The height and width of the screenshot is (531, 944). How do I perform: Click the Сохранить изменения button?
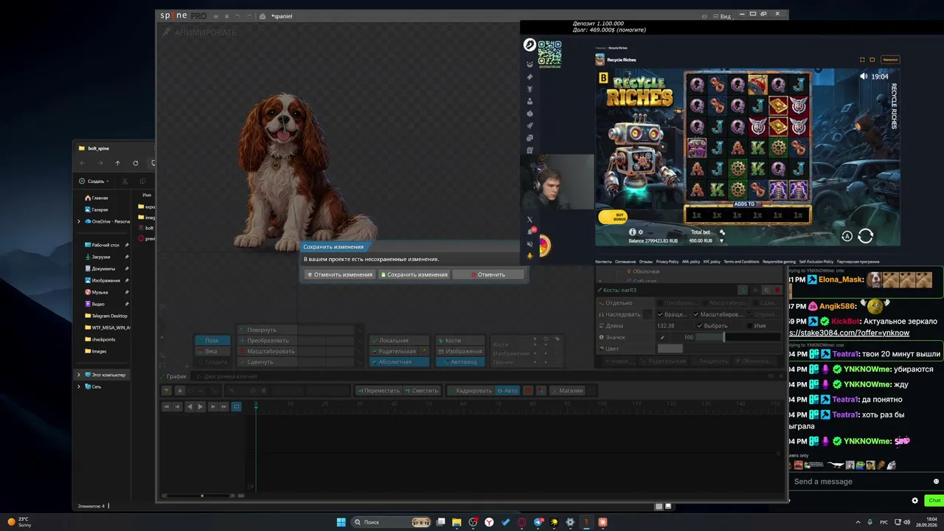(x=414, y=274)
